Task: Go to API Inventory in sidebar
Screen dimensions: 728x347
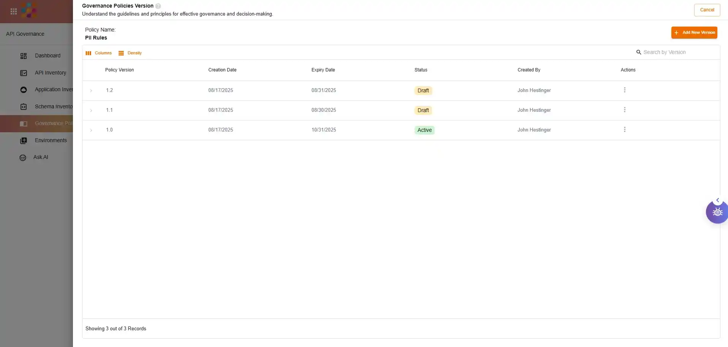Action: point(50,73)
